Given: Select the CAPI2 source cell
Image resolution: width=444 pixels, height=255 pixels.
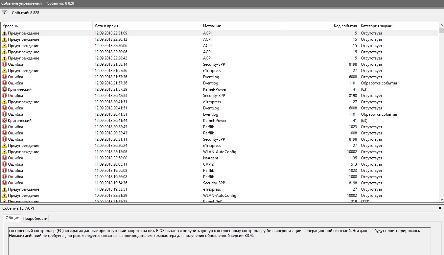Looking at the screenshot, I should pos(208,164).
